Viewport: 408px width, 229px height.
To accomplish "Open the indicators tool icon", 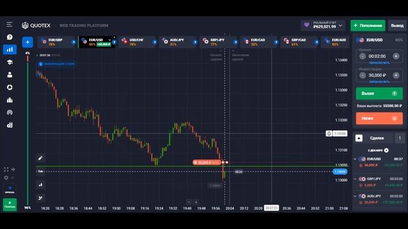I will (40, 198).
